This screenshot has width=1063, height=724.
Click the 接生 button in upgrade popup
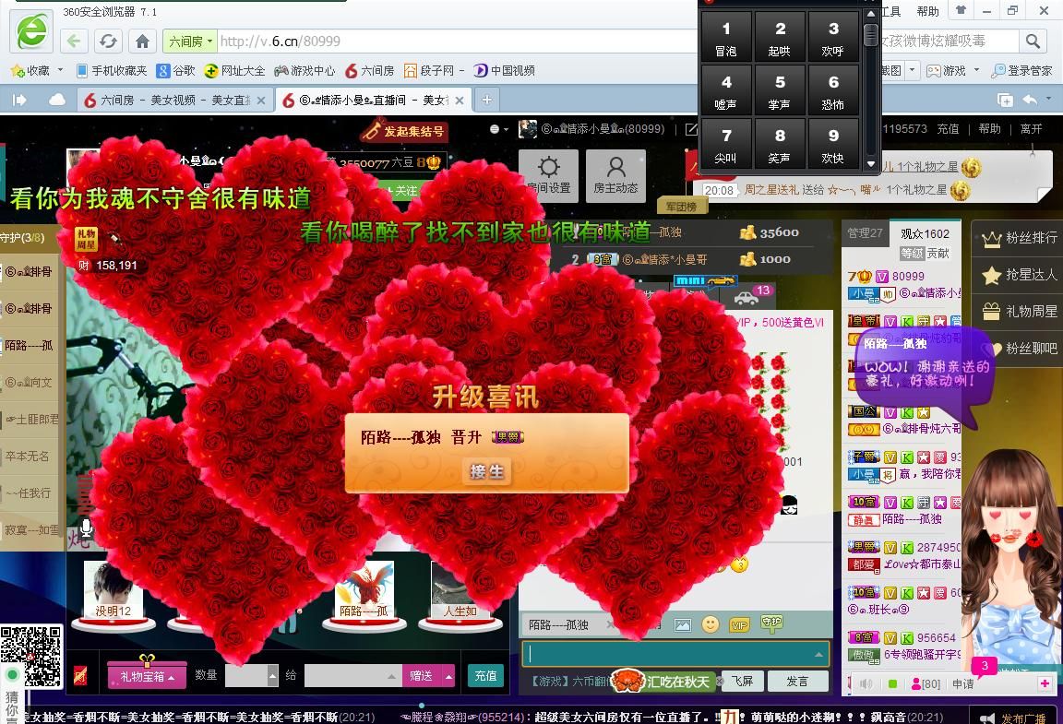pos(487,471)
